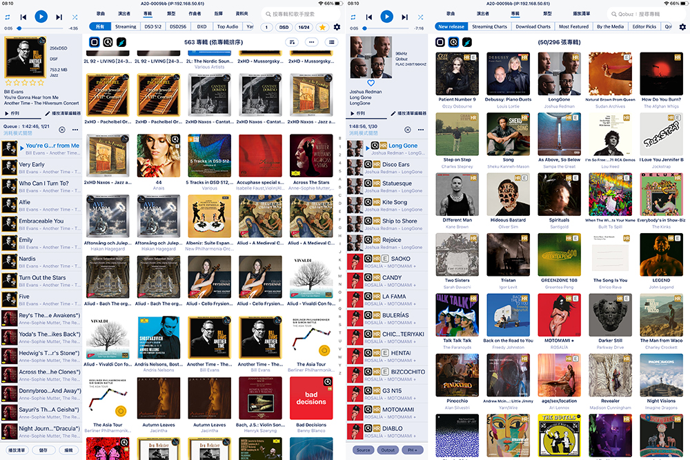
Task: Clear the queue in Qobuz pane
Action: (x=408, y=130)
